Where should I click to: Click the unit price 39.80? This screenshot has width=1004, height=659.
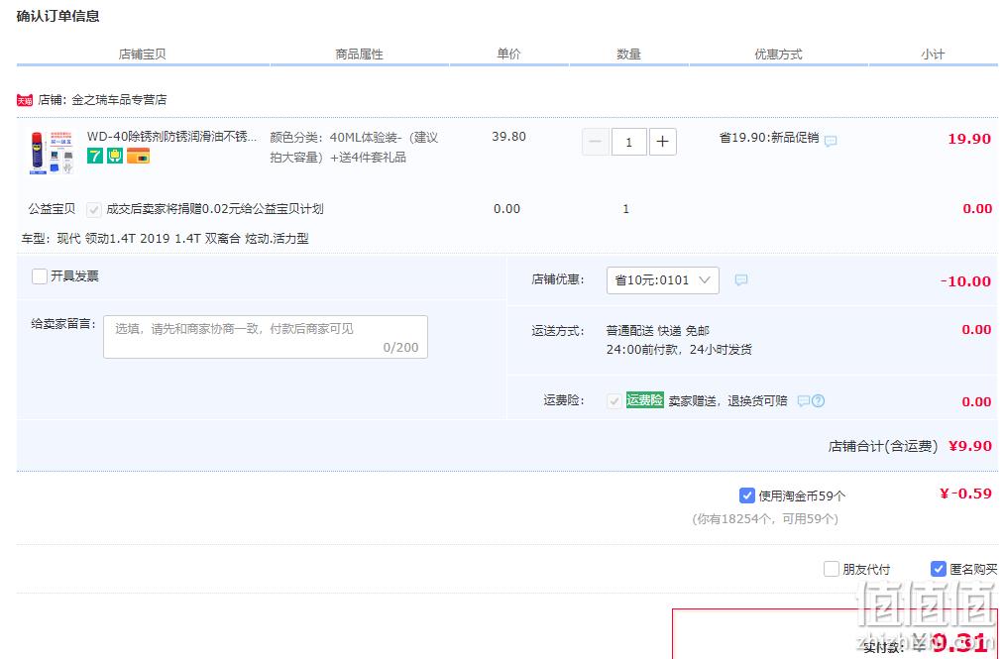509,137
